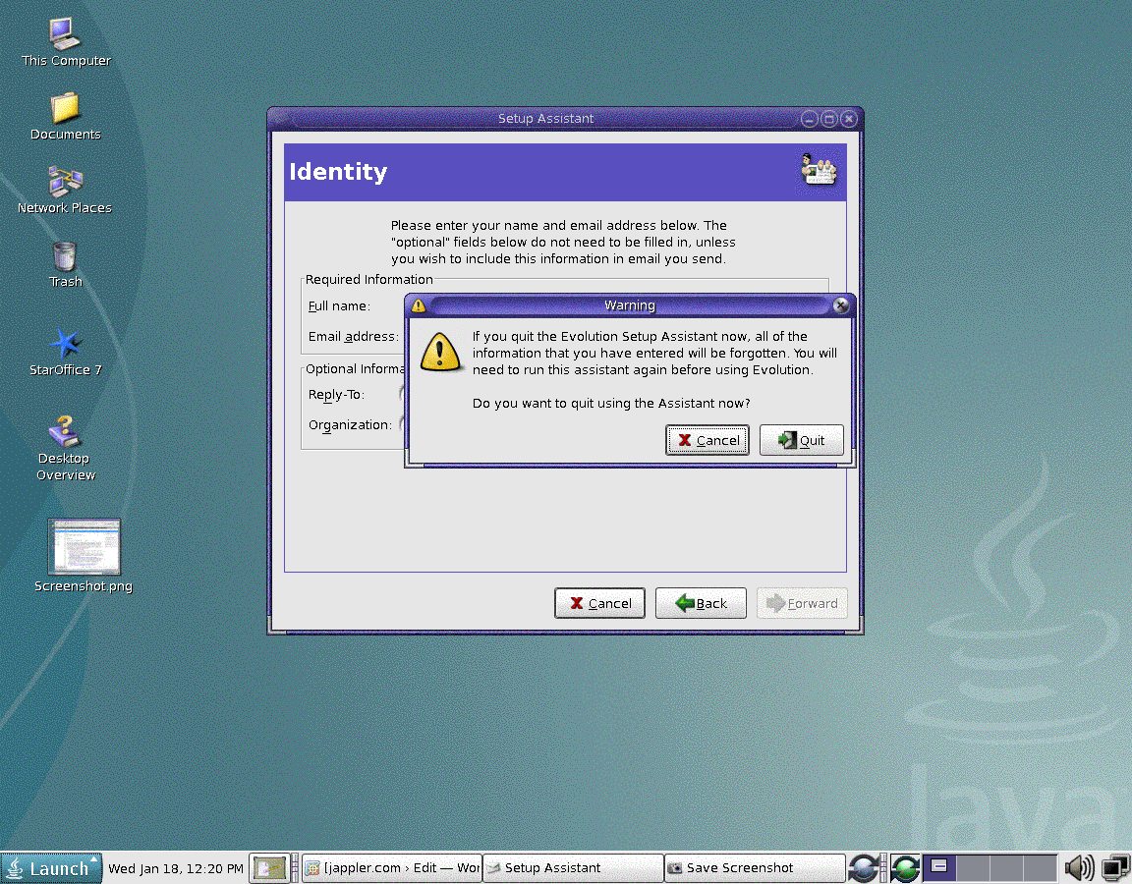Click the Forward button in Setup Assistant
Image resolution: width=1132 pixels, height=884 pixels.
[802, 603]
